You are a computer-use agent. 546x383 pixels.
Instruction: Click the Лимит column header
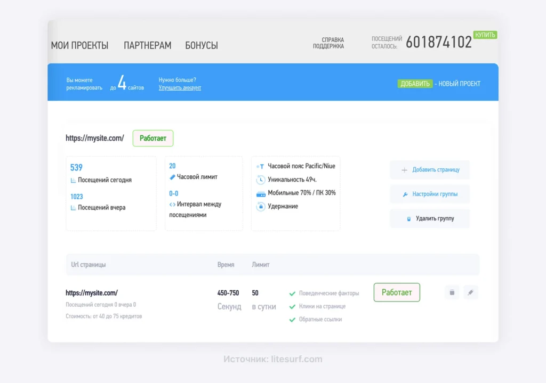pos(260,265)
